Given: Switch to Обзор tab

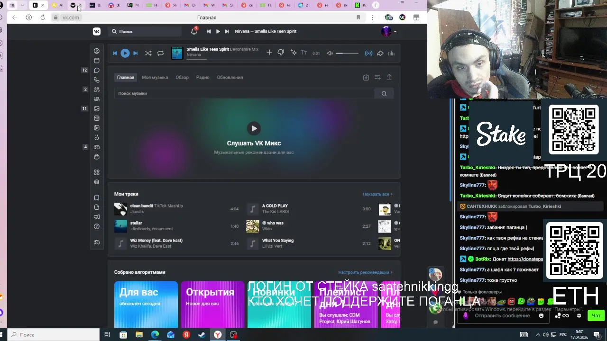Looking at the screenshot, I should 182,77.
